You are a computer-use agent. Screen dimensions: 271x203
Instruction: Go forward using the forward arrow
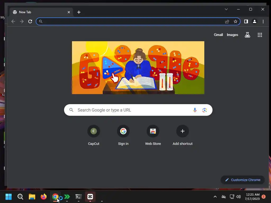[22, 21]
